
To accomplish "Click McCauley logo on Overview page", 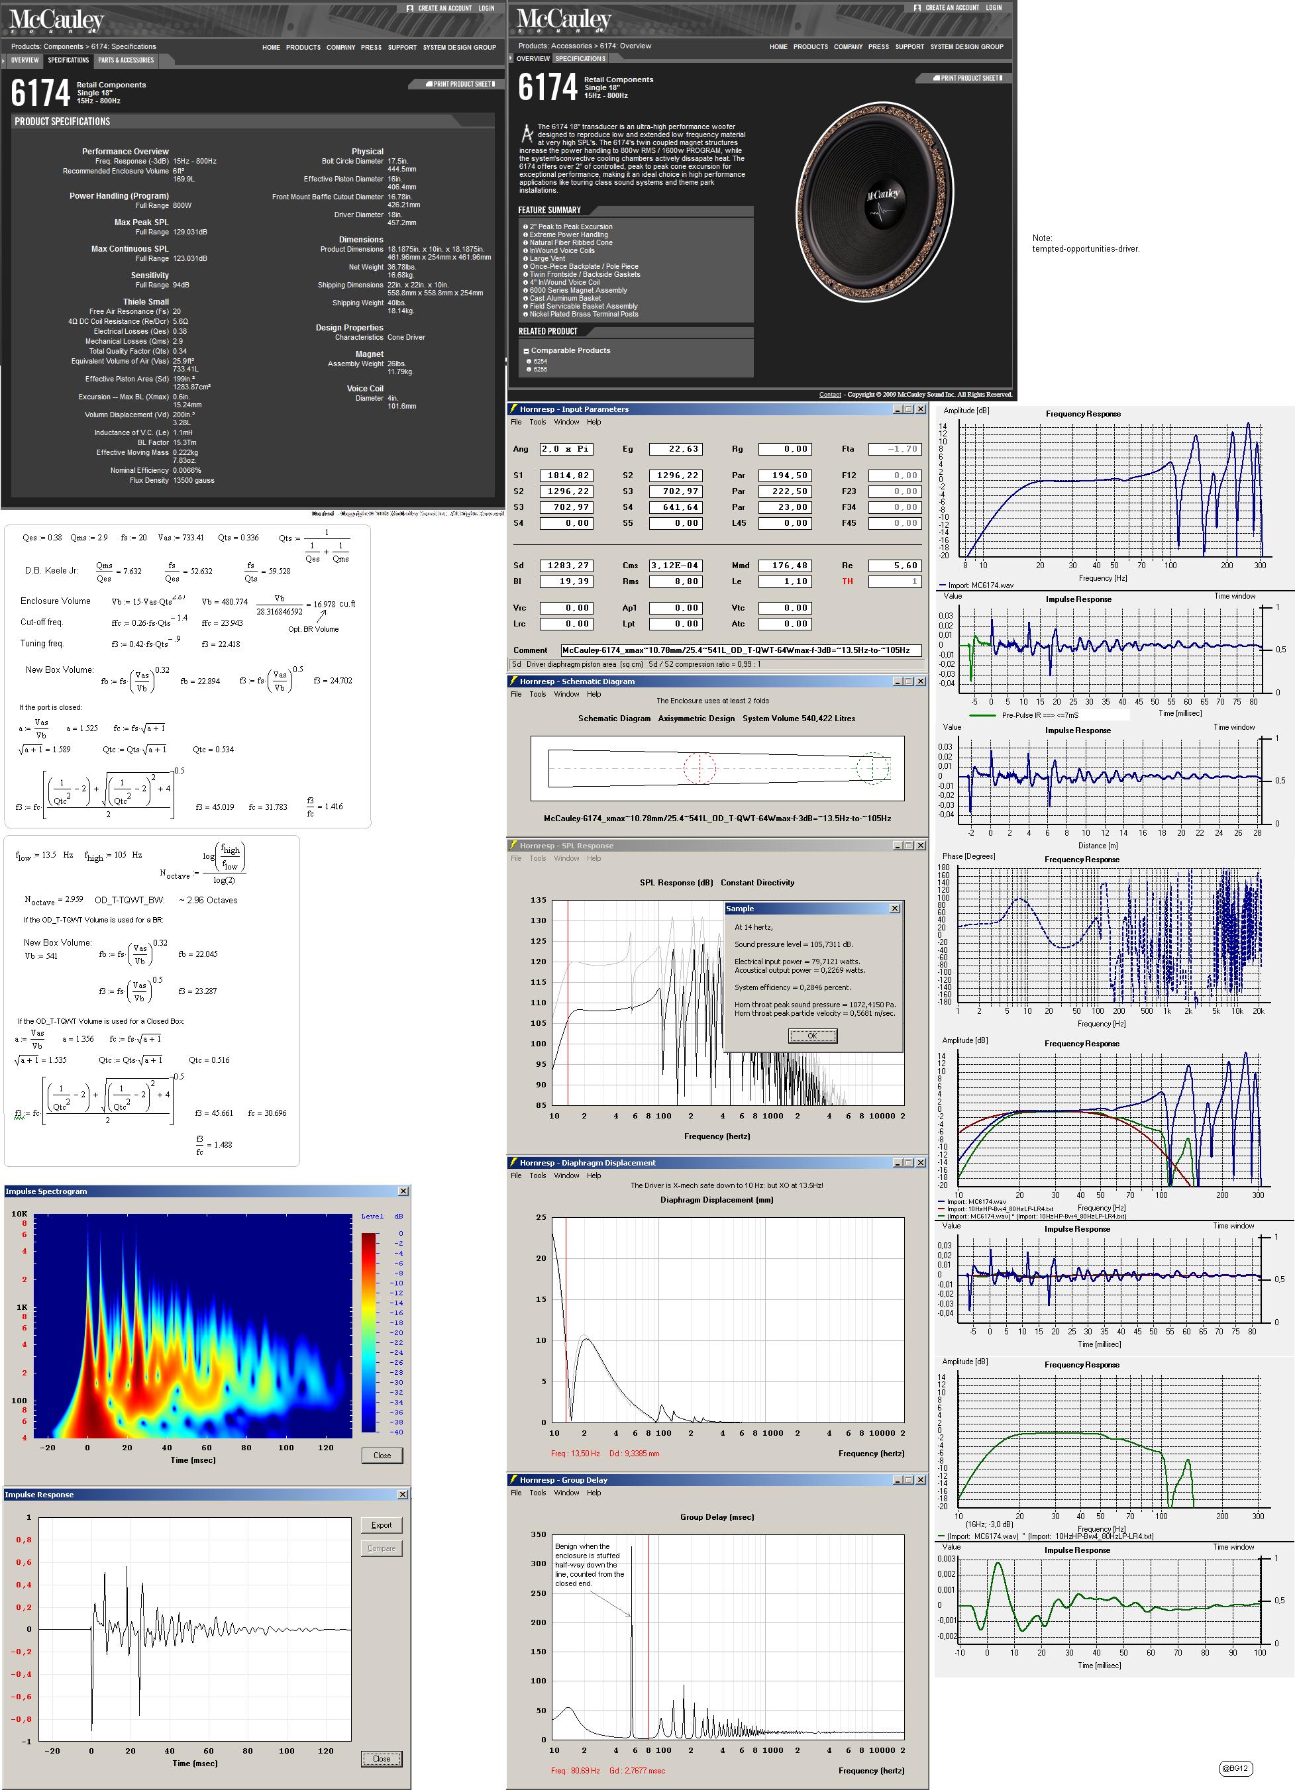I will (564, 22).
